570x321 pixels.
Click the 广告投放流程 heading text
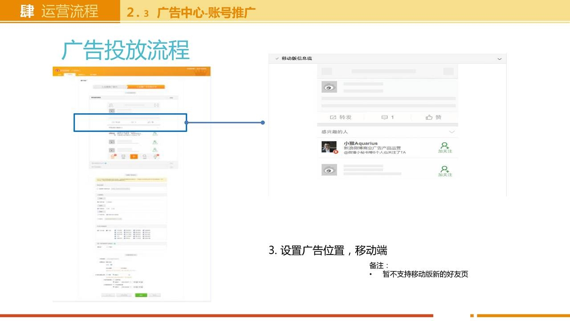(126, 50)
